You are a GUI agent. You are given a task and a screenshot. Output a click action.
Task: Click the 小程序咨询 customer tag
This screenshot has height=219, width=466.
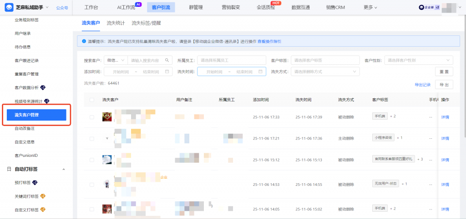click(383, 138)
